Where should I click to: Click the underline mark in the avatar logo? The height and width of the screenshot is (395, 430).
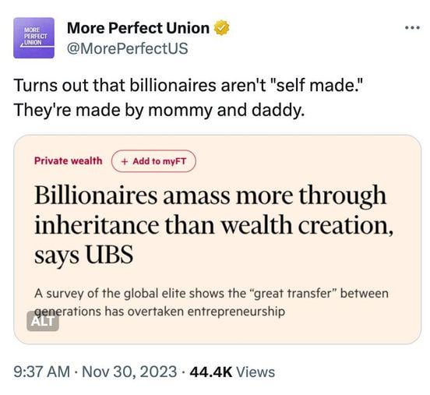click(x=37, y=46)
